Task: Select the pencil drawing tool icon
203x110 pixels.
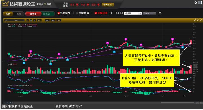Action: pos(195,20)
